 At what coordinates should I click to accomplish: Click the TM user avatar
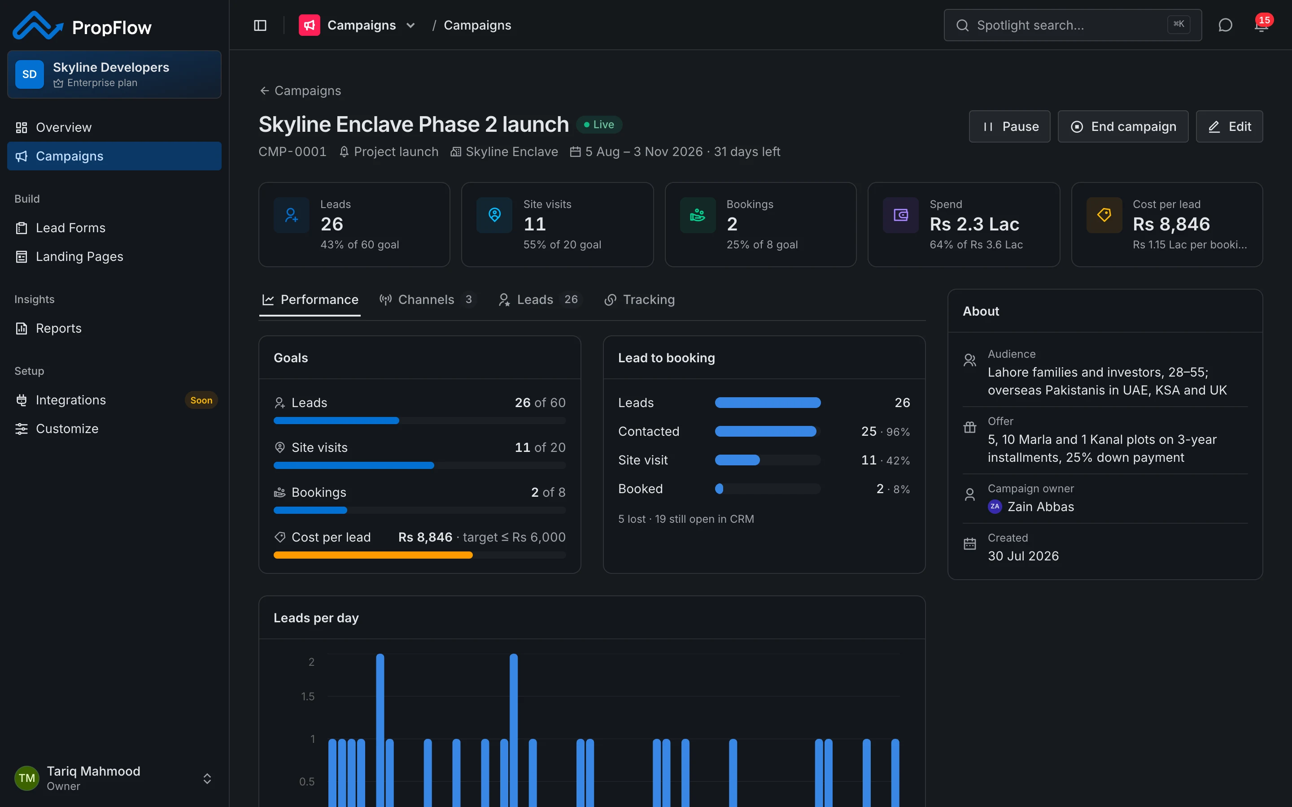pyautogui.click(x=27, y=778)
